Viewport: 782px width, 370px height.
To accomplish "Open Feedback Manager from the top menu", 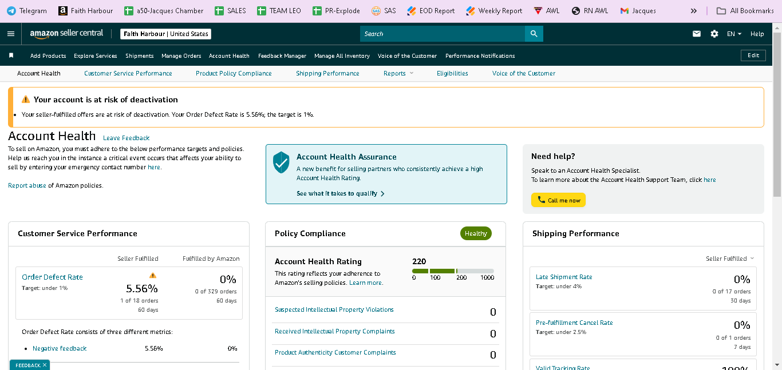I will (282, 55).
